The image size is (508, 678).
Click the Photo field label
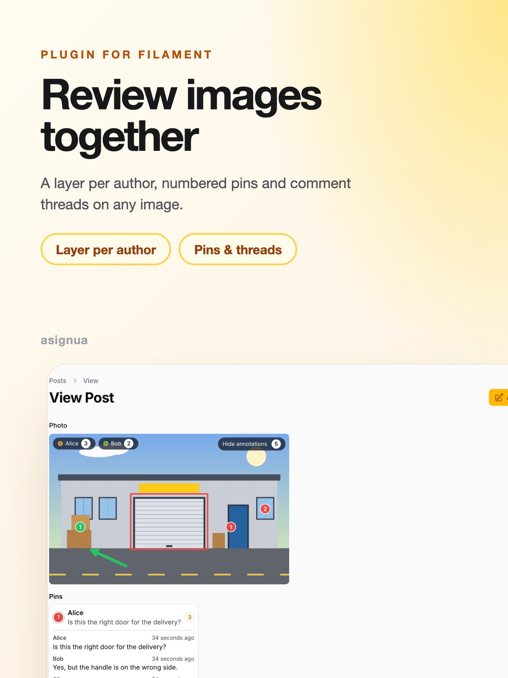point(58,425)
